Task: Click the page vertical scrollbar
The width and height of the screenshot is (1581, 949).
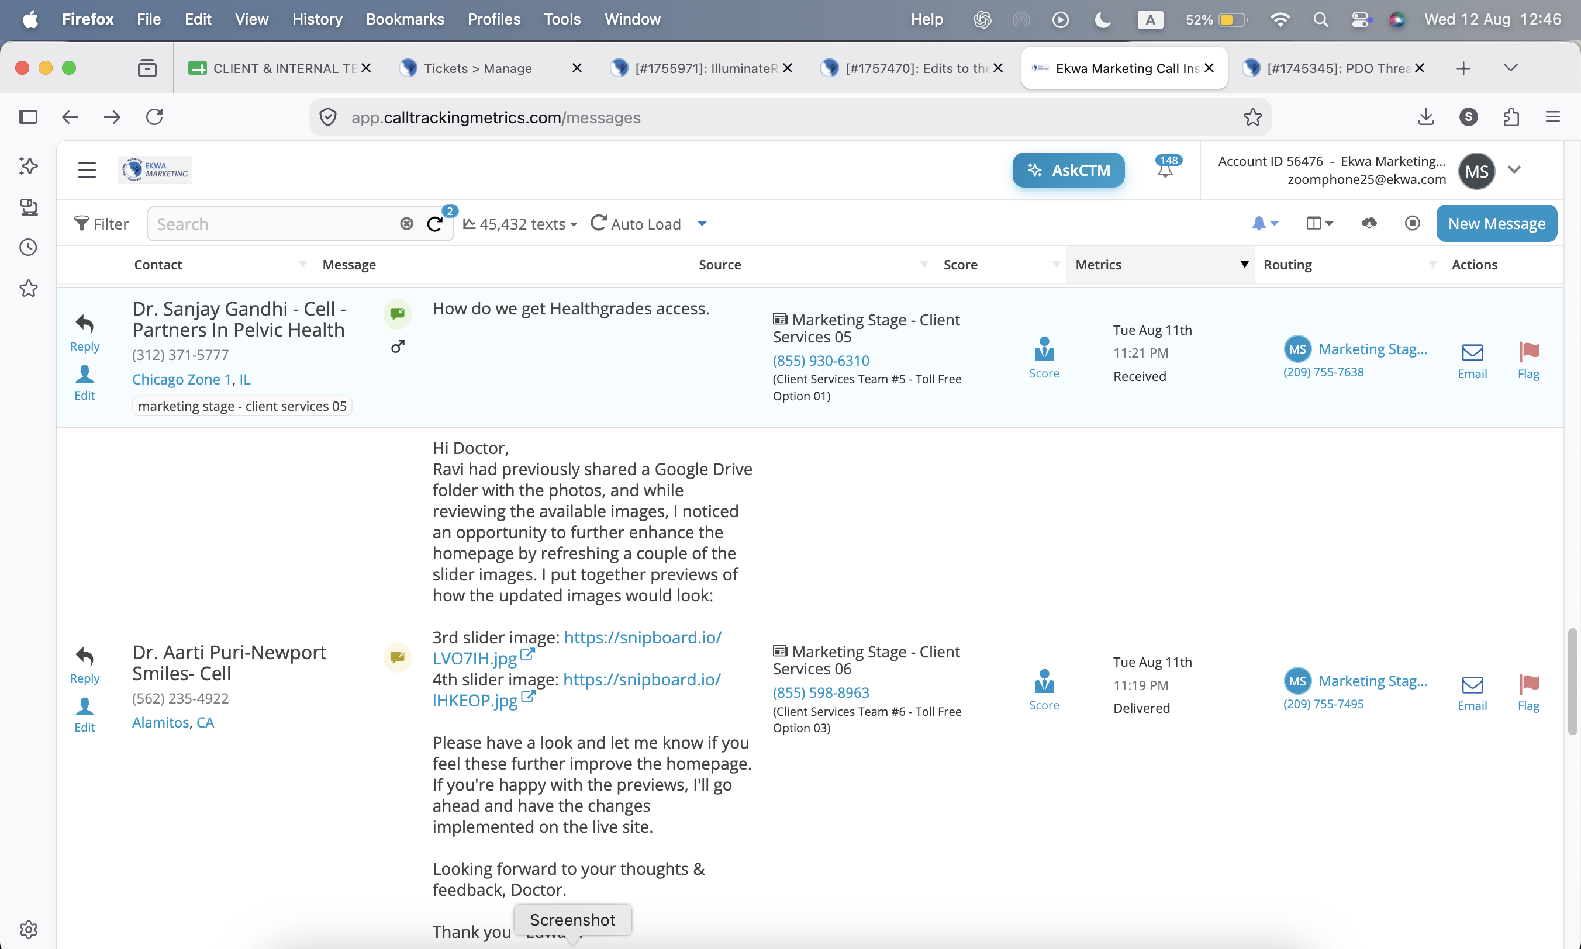Action: point(1572,682)
